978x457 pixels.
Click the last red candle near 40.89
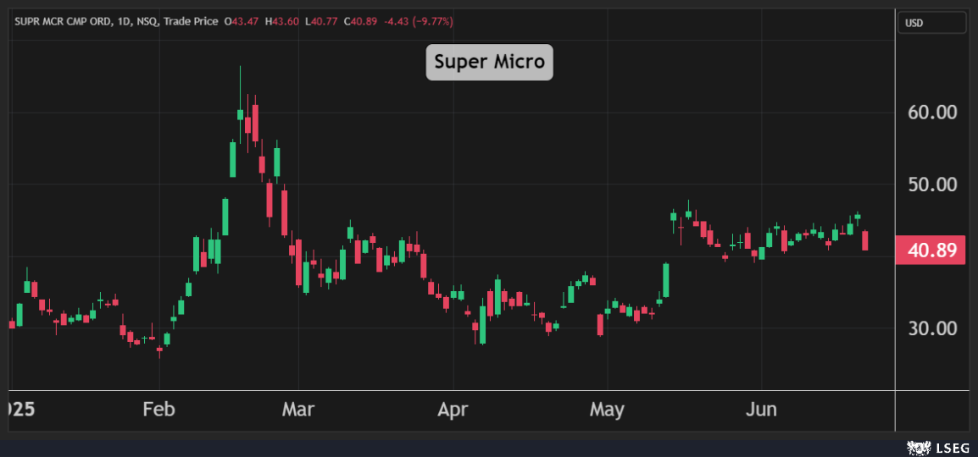point(864,240)
